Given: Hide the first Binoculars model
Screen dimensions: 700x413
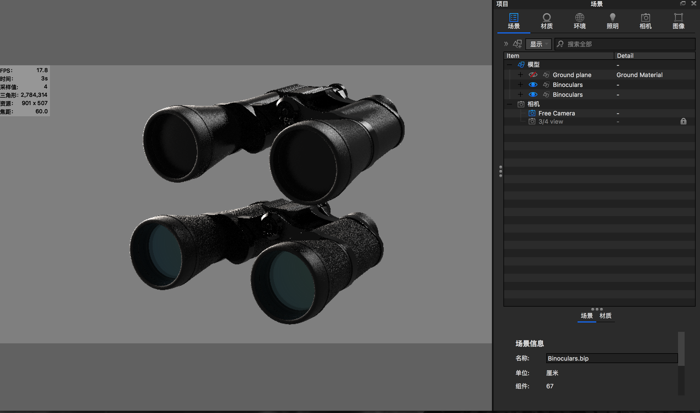Looking at the screenshot, I should (x=533, y=85).
